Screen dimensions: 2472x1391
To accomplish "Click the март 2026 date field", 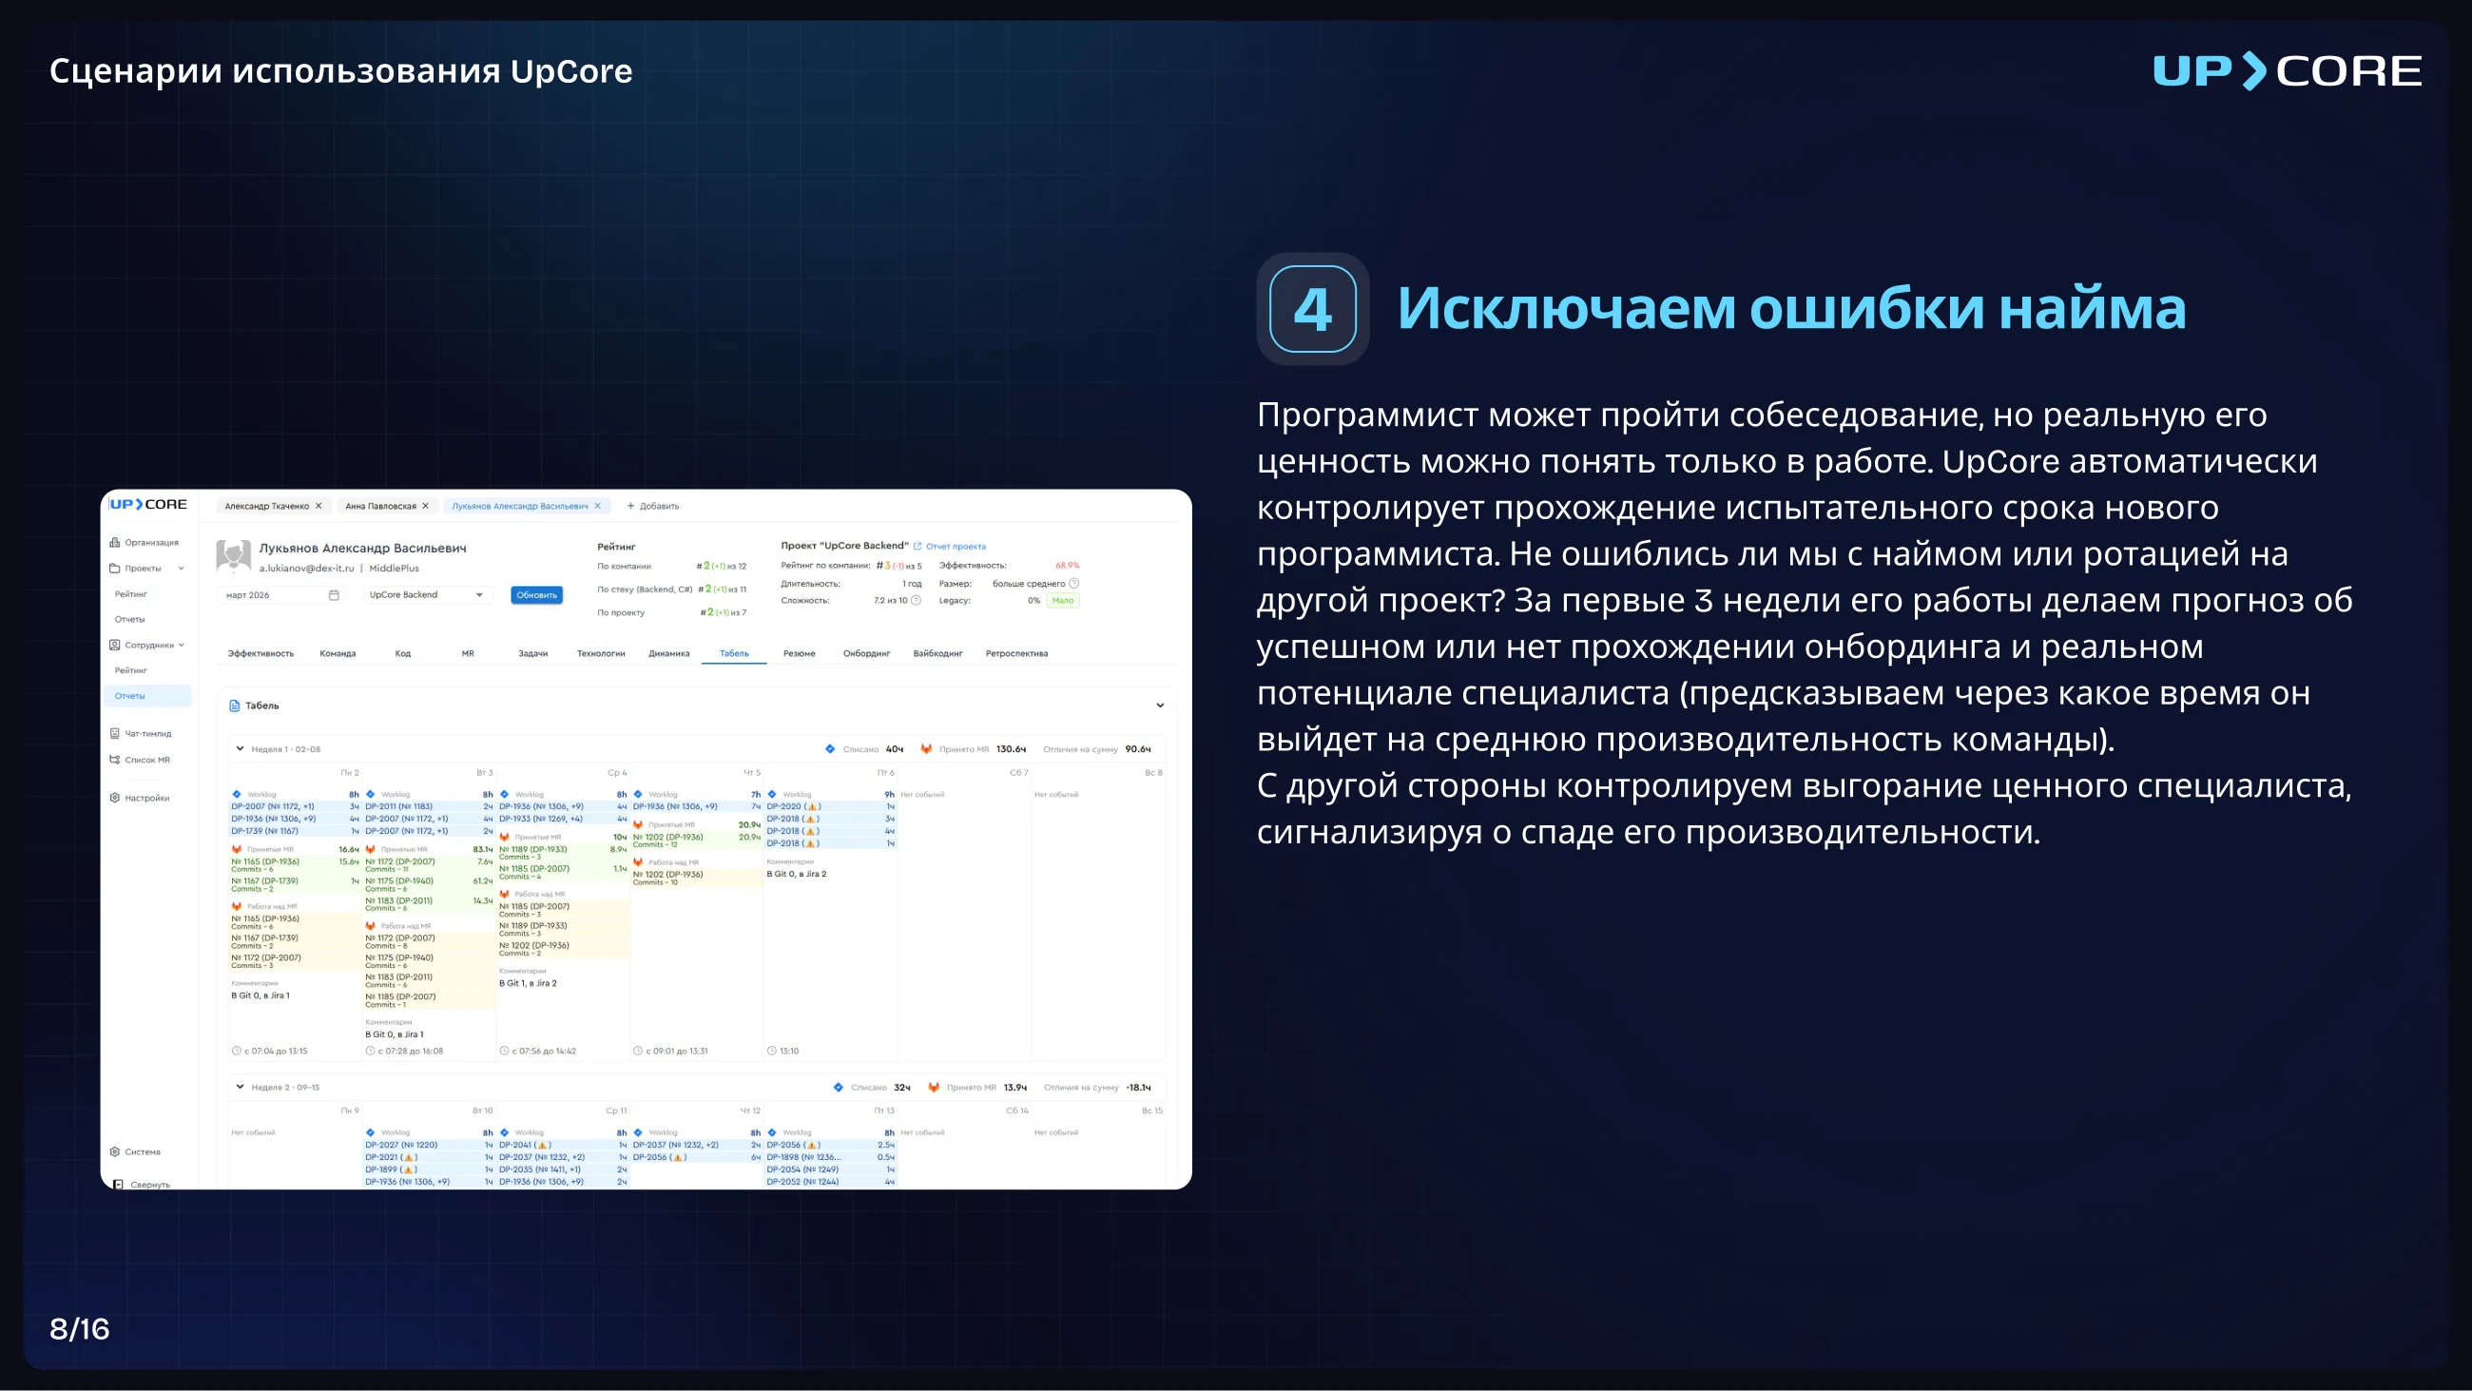I will (x=280, y=595).
